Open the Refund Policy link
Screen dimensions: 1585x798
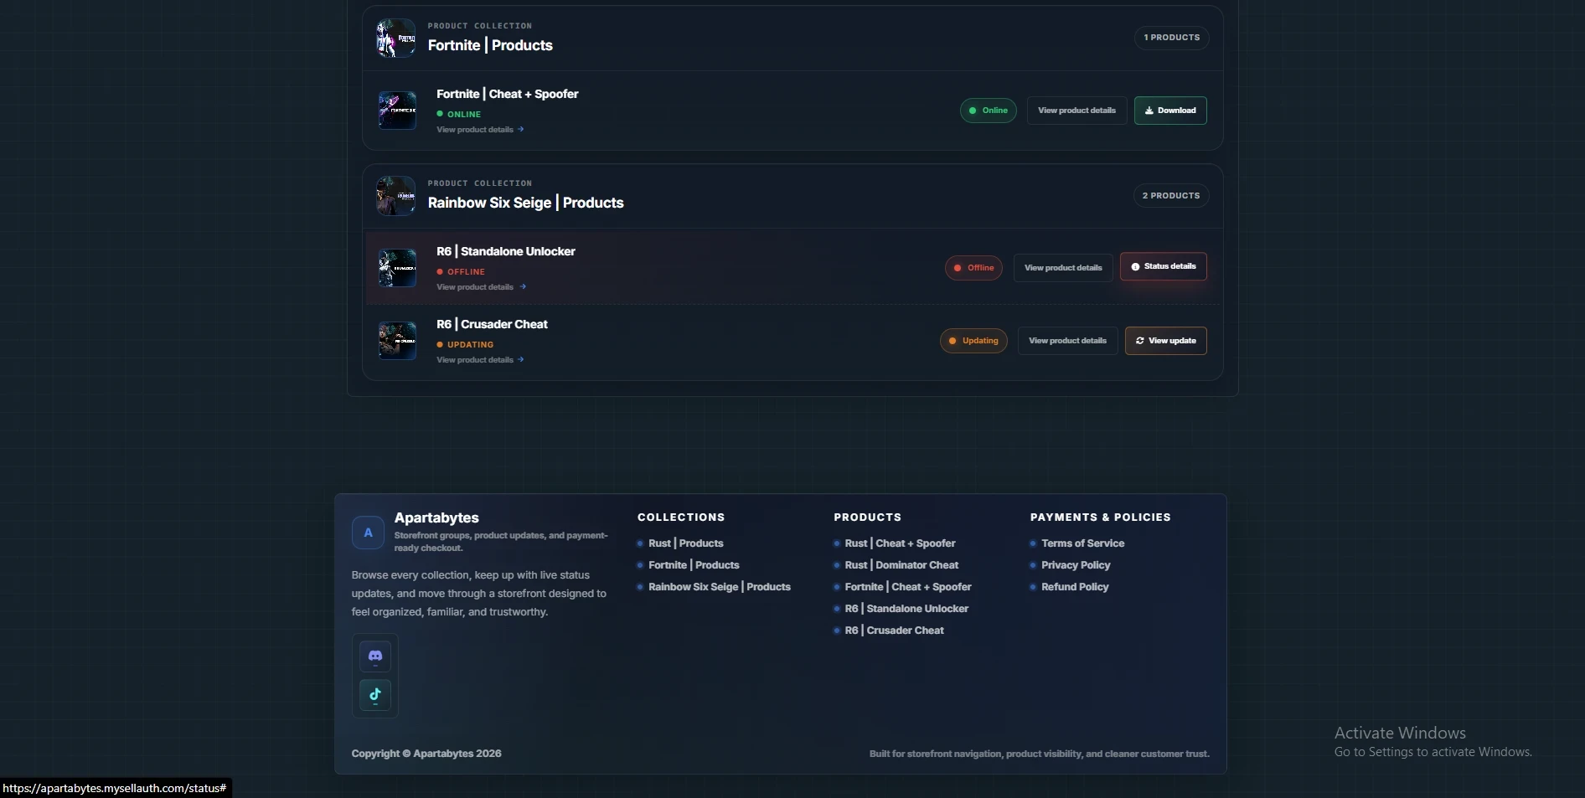[1075, 587]
